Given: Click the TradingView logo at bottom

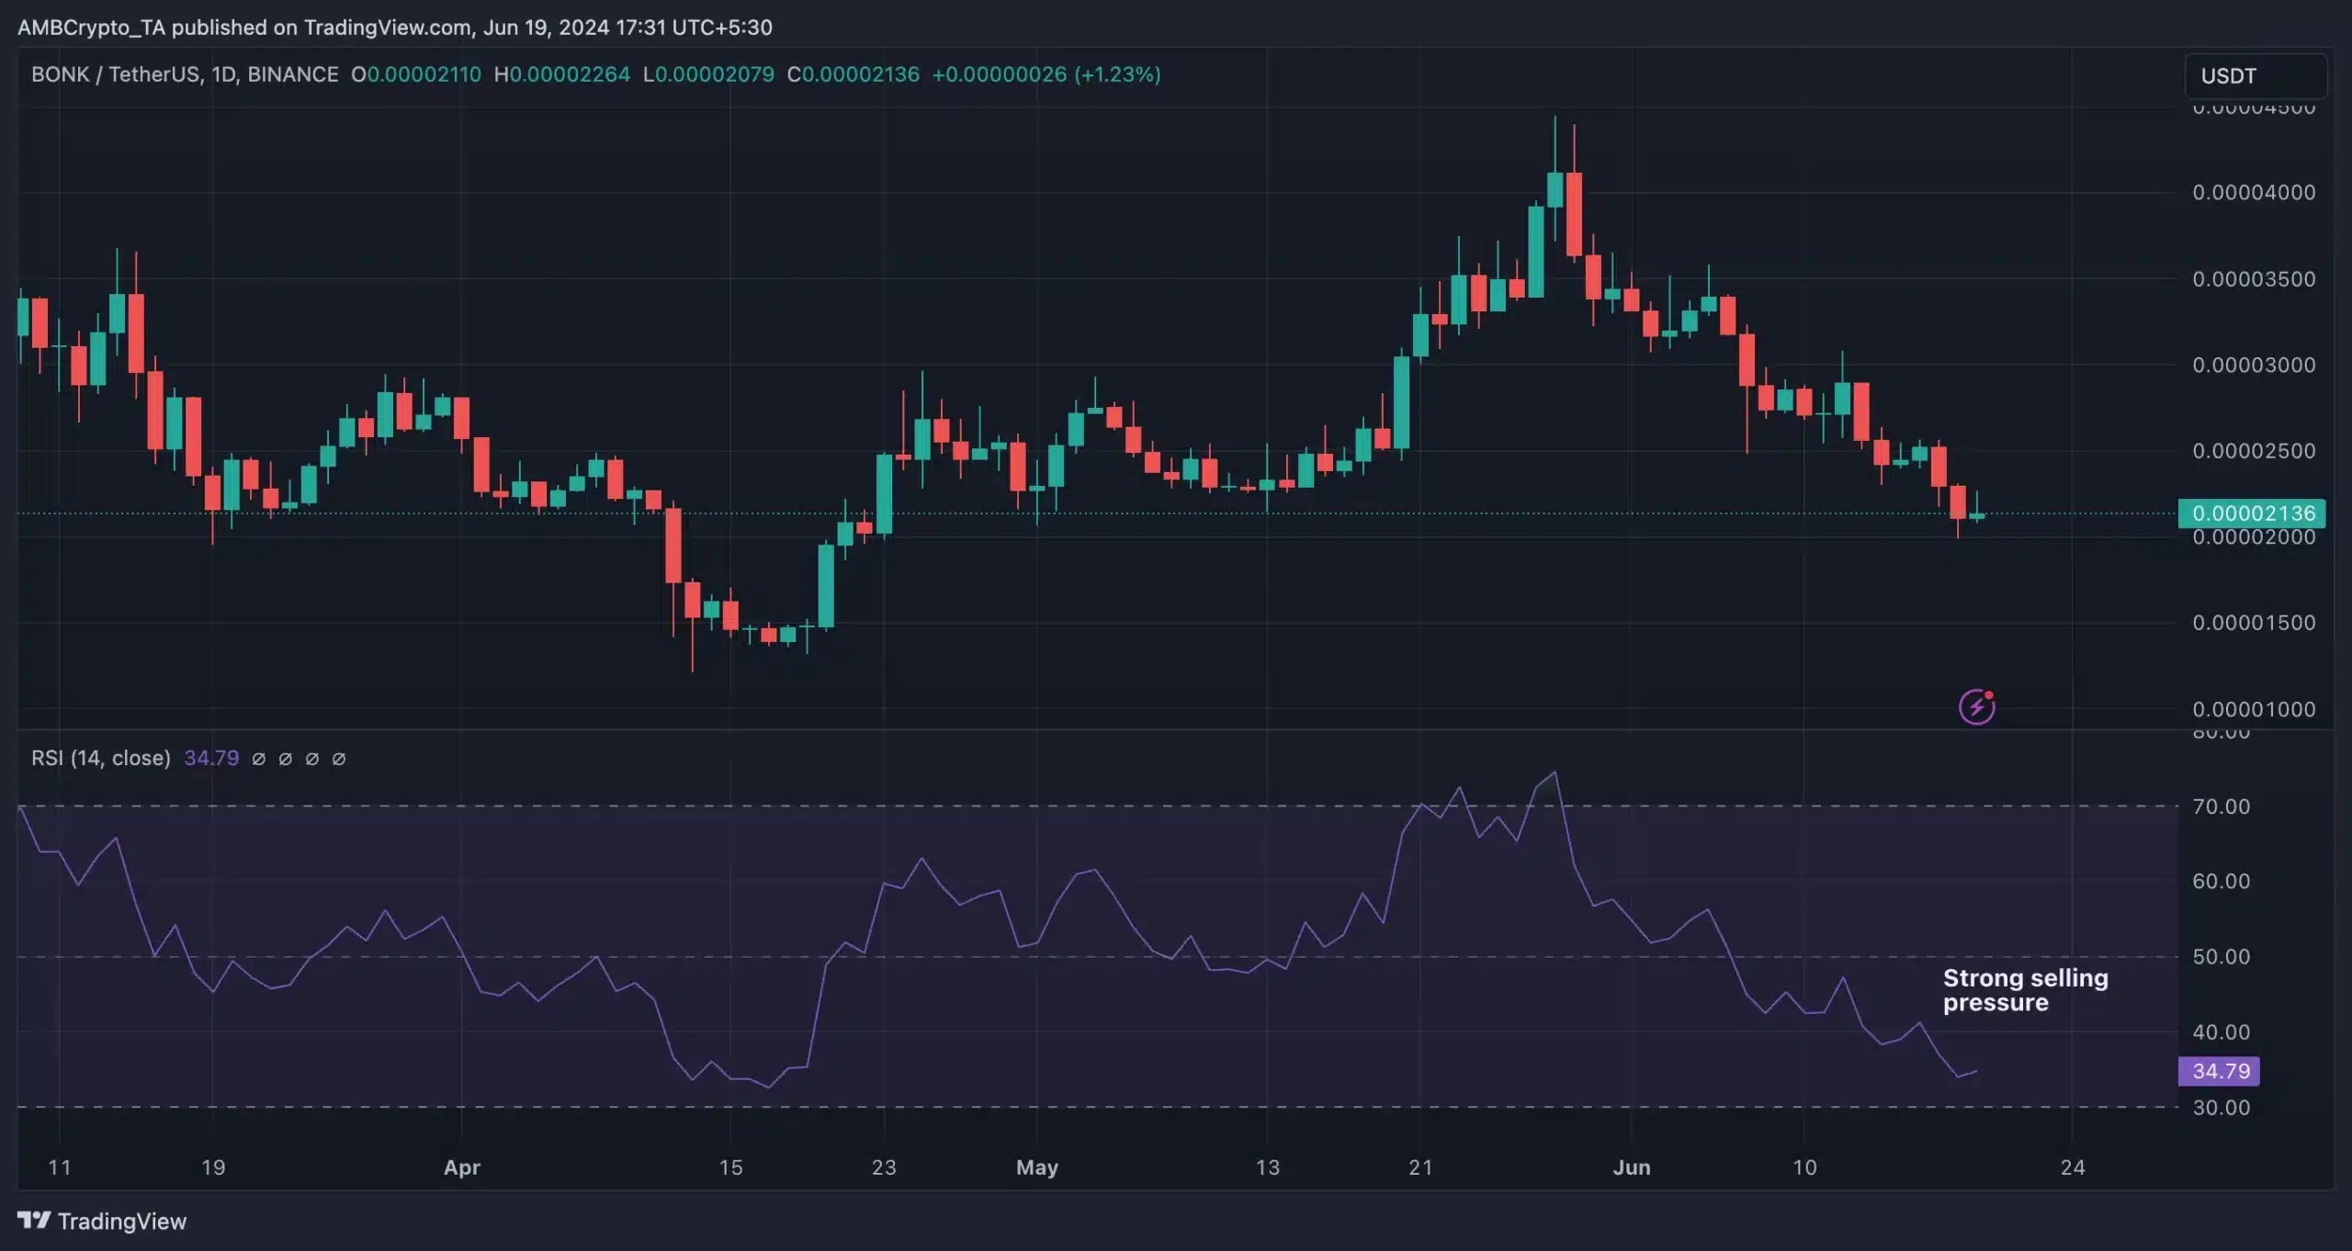Looking at the screenshot, I should (x=102, y=1221).
